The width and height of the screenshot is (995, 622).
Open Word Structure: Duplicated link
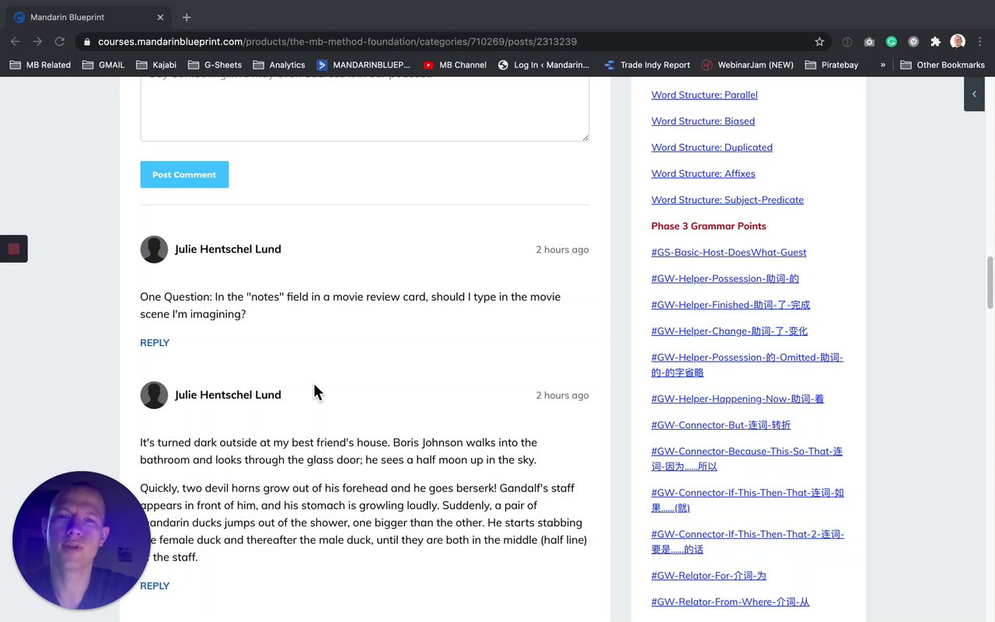(x=712, y=148)
